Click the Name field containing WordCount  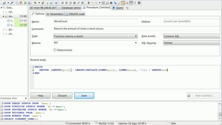point(96,21)
